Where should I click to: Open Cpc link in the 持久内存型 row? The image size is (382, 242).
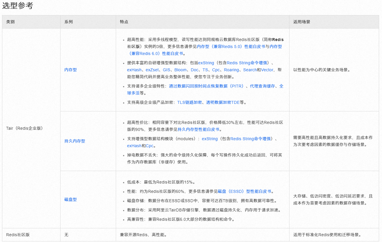(x=150, y=146)
